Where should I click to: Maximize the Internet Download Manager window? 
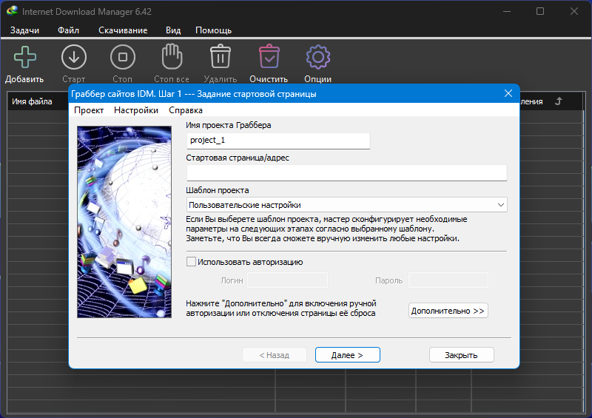[x=540, y=11]
